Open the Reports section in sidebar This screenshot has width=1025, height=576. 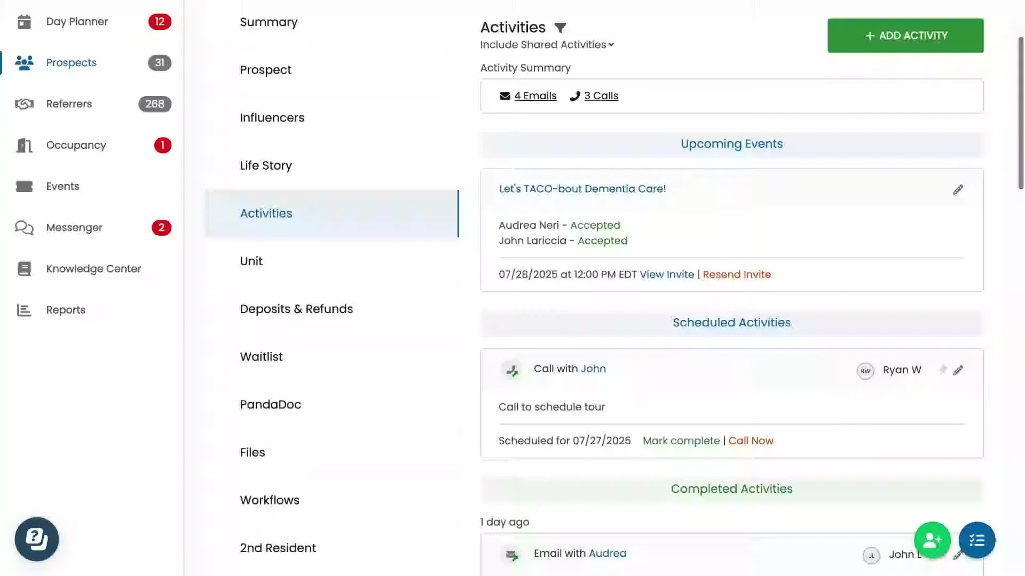[x=66, y=310]
